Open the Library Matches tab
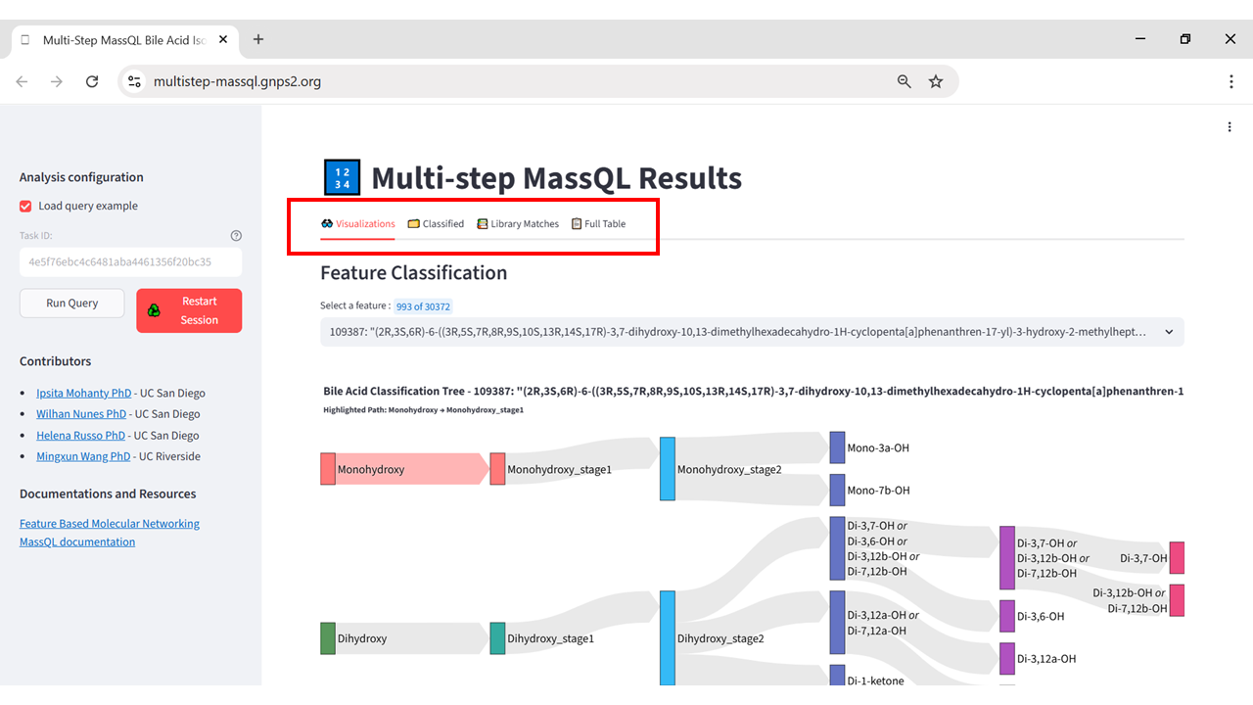The image size is (1253, 705). tap(518, 224)
